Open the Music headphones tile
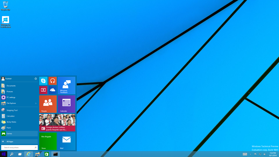The width and height of the screenshot is (279, 157). (53, 81)
